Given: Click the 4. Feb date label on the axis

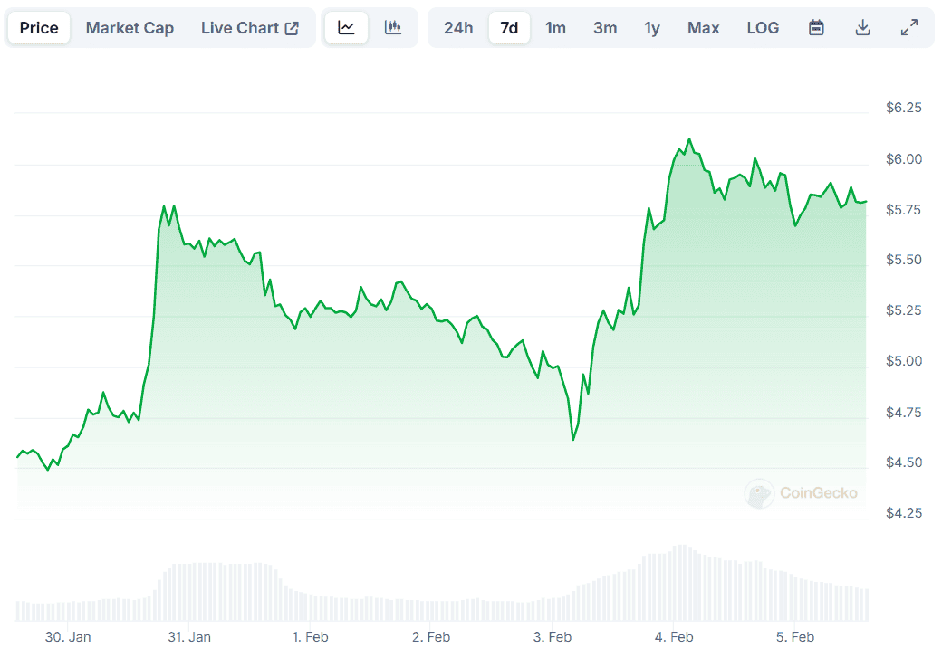Looking at the screenshot, I should tap(674, 637).
